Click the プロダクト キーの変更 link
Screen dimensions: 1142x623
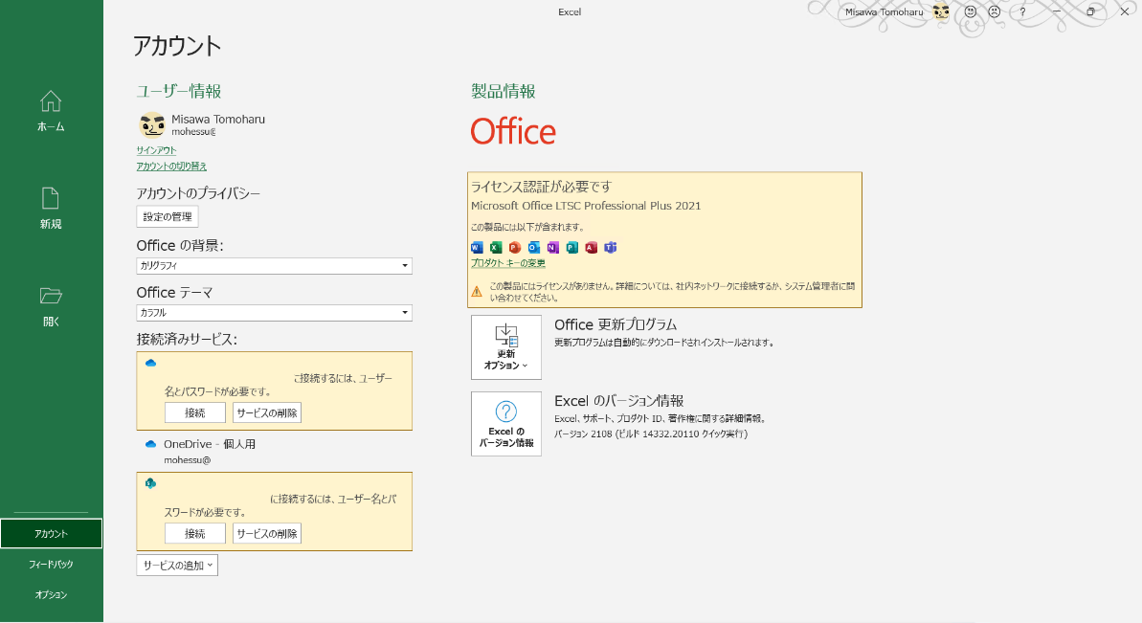507,263
